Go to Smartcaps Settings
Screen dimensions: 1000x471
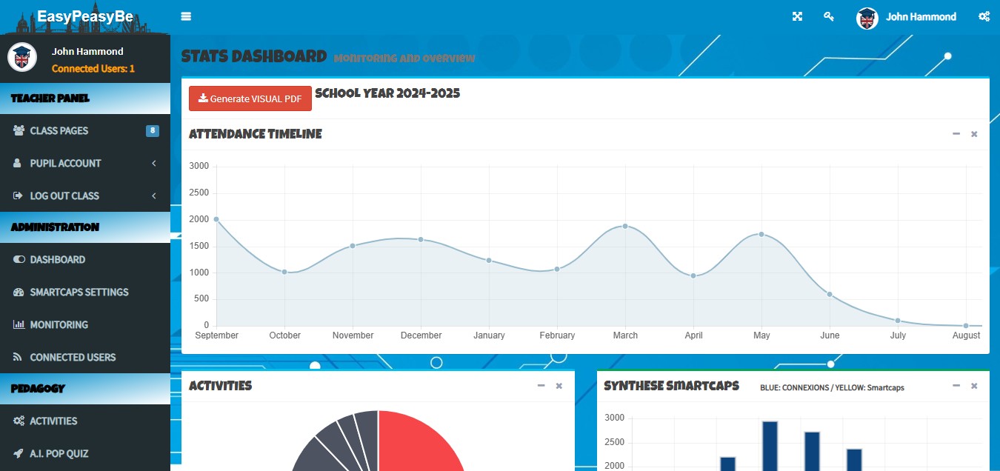tap(79, 292)
